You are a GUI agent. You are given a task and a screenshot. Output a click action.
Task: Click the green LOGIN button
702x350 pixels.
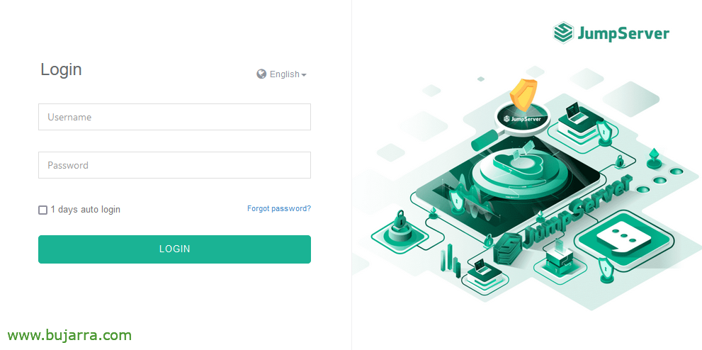tap(174, 249)
